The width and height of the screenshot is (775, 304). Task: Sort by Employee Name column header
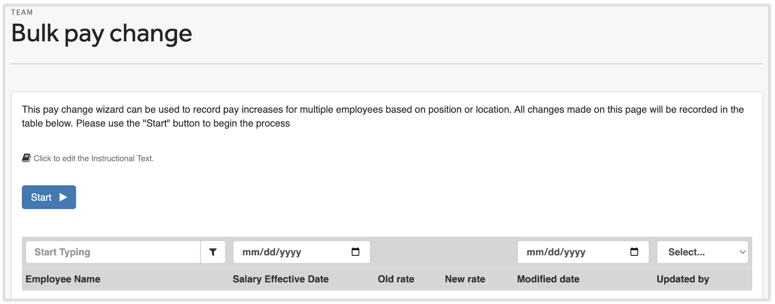[63, 279]
